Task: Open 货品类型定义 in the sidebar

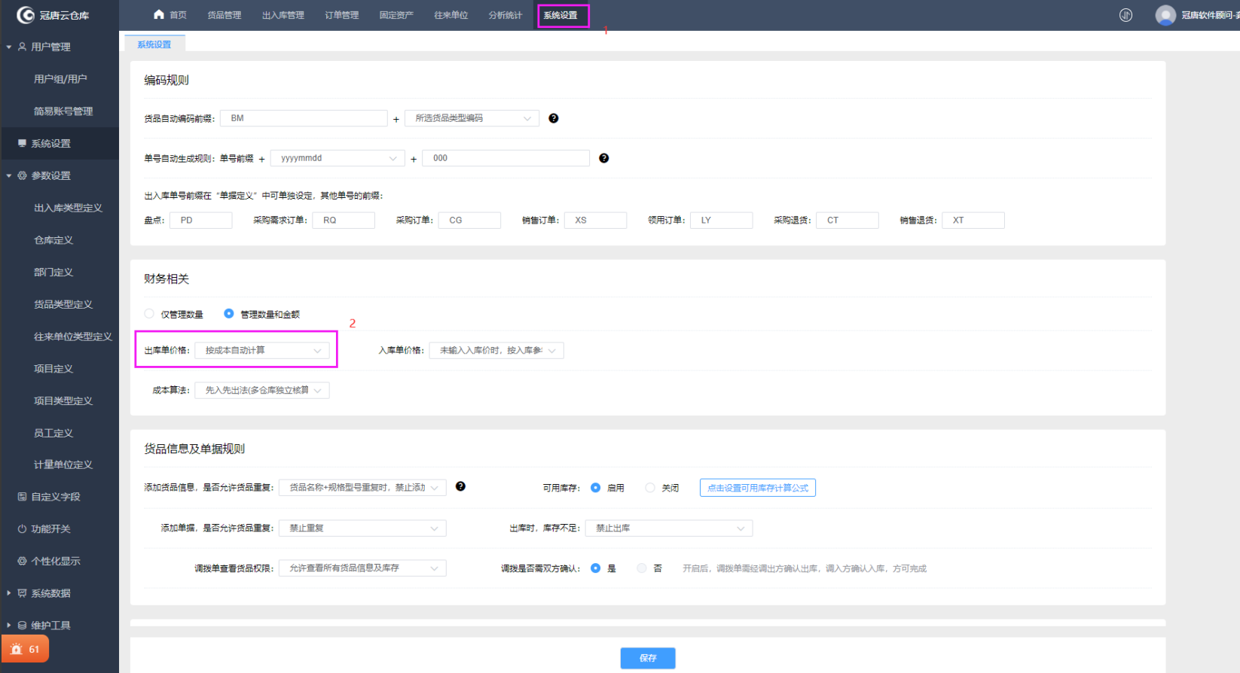Action: point(63,304)
